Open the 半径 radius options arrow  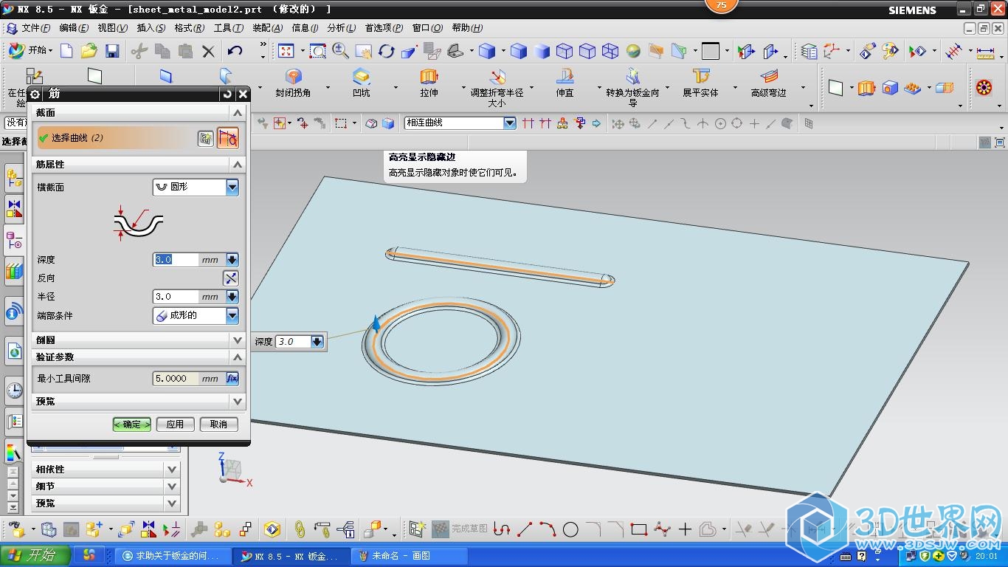pos(232,297)
